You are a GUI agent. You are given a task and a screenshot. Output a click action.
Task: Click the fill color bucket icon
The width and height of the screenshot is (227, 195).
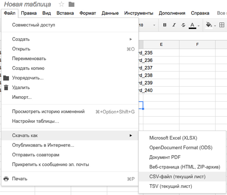pos(209,25)
